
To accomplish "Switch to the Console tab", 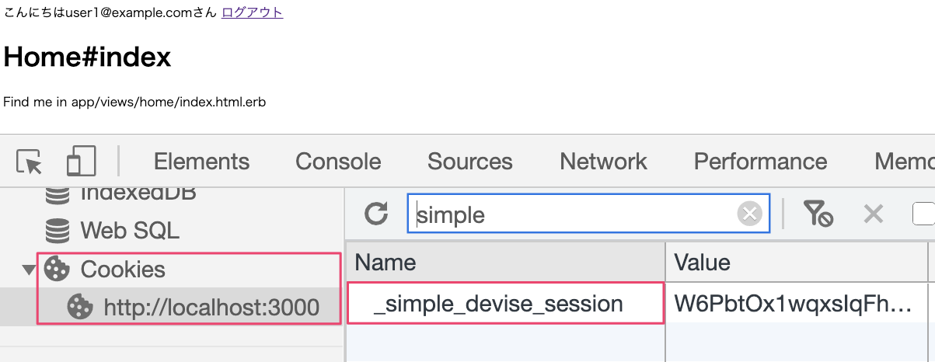I will click(x=338, y=162).
